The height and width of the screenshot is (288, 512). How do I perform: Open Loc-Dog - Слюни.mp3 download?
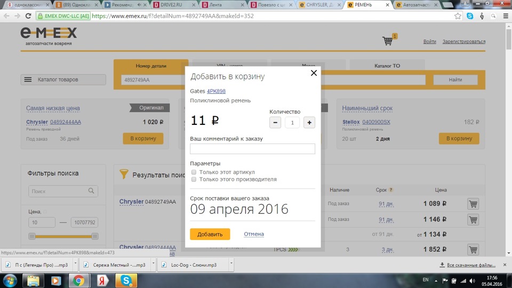[193, 265]
